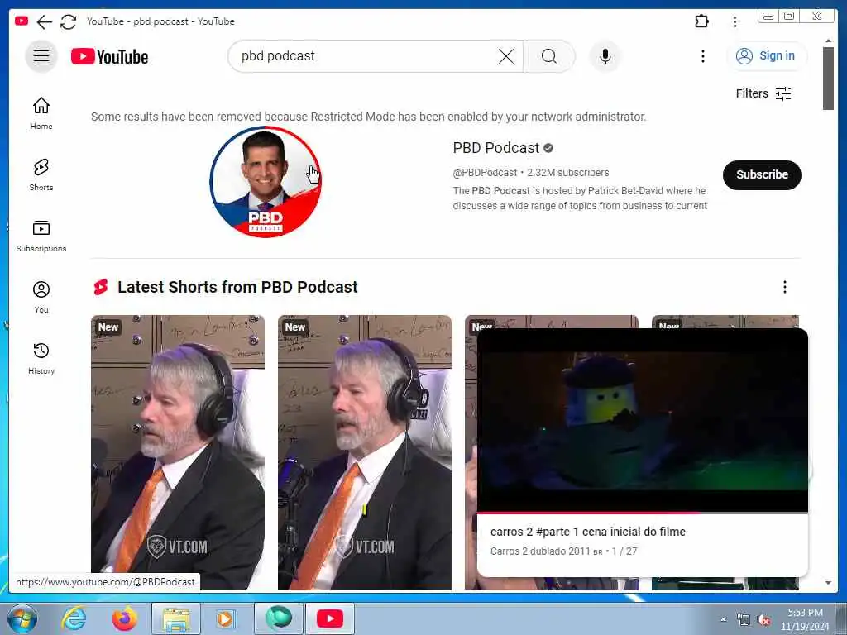The width and height of the screenshot is (847, 635).
Task: Go to Home in sidebar
Action: coord(41,112)
